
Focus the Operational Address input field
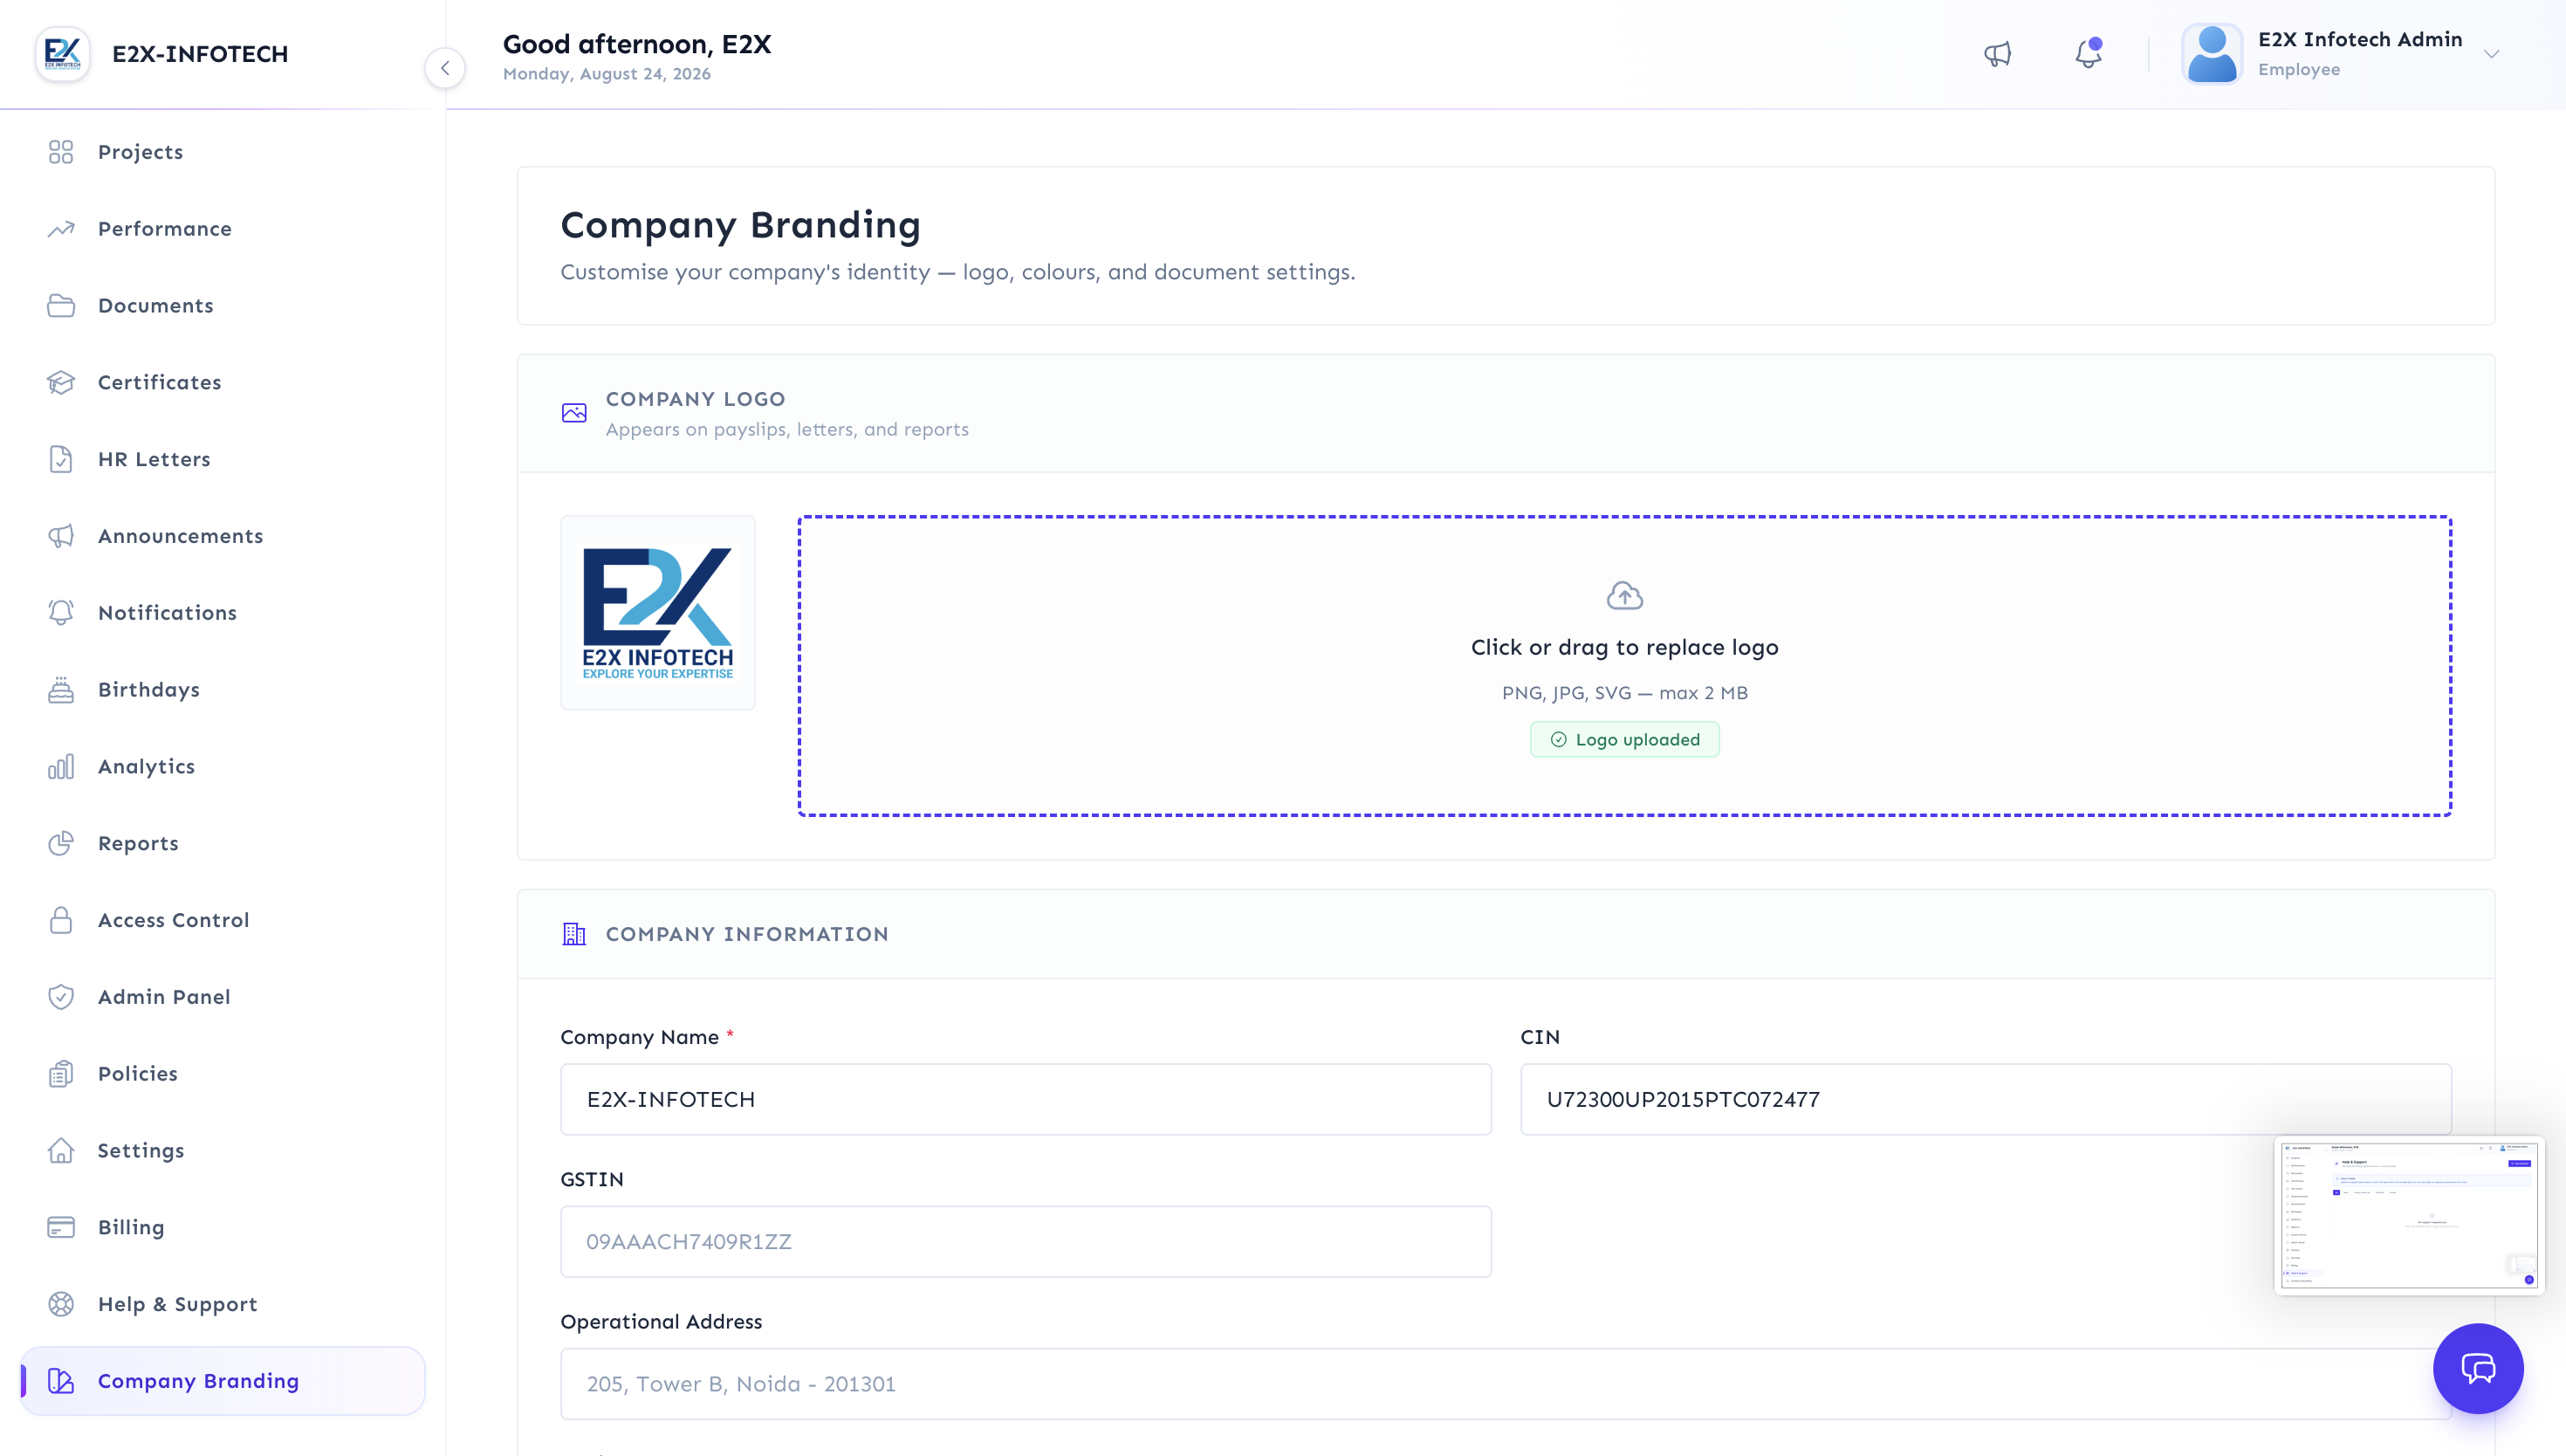(1506, 1384)
